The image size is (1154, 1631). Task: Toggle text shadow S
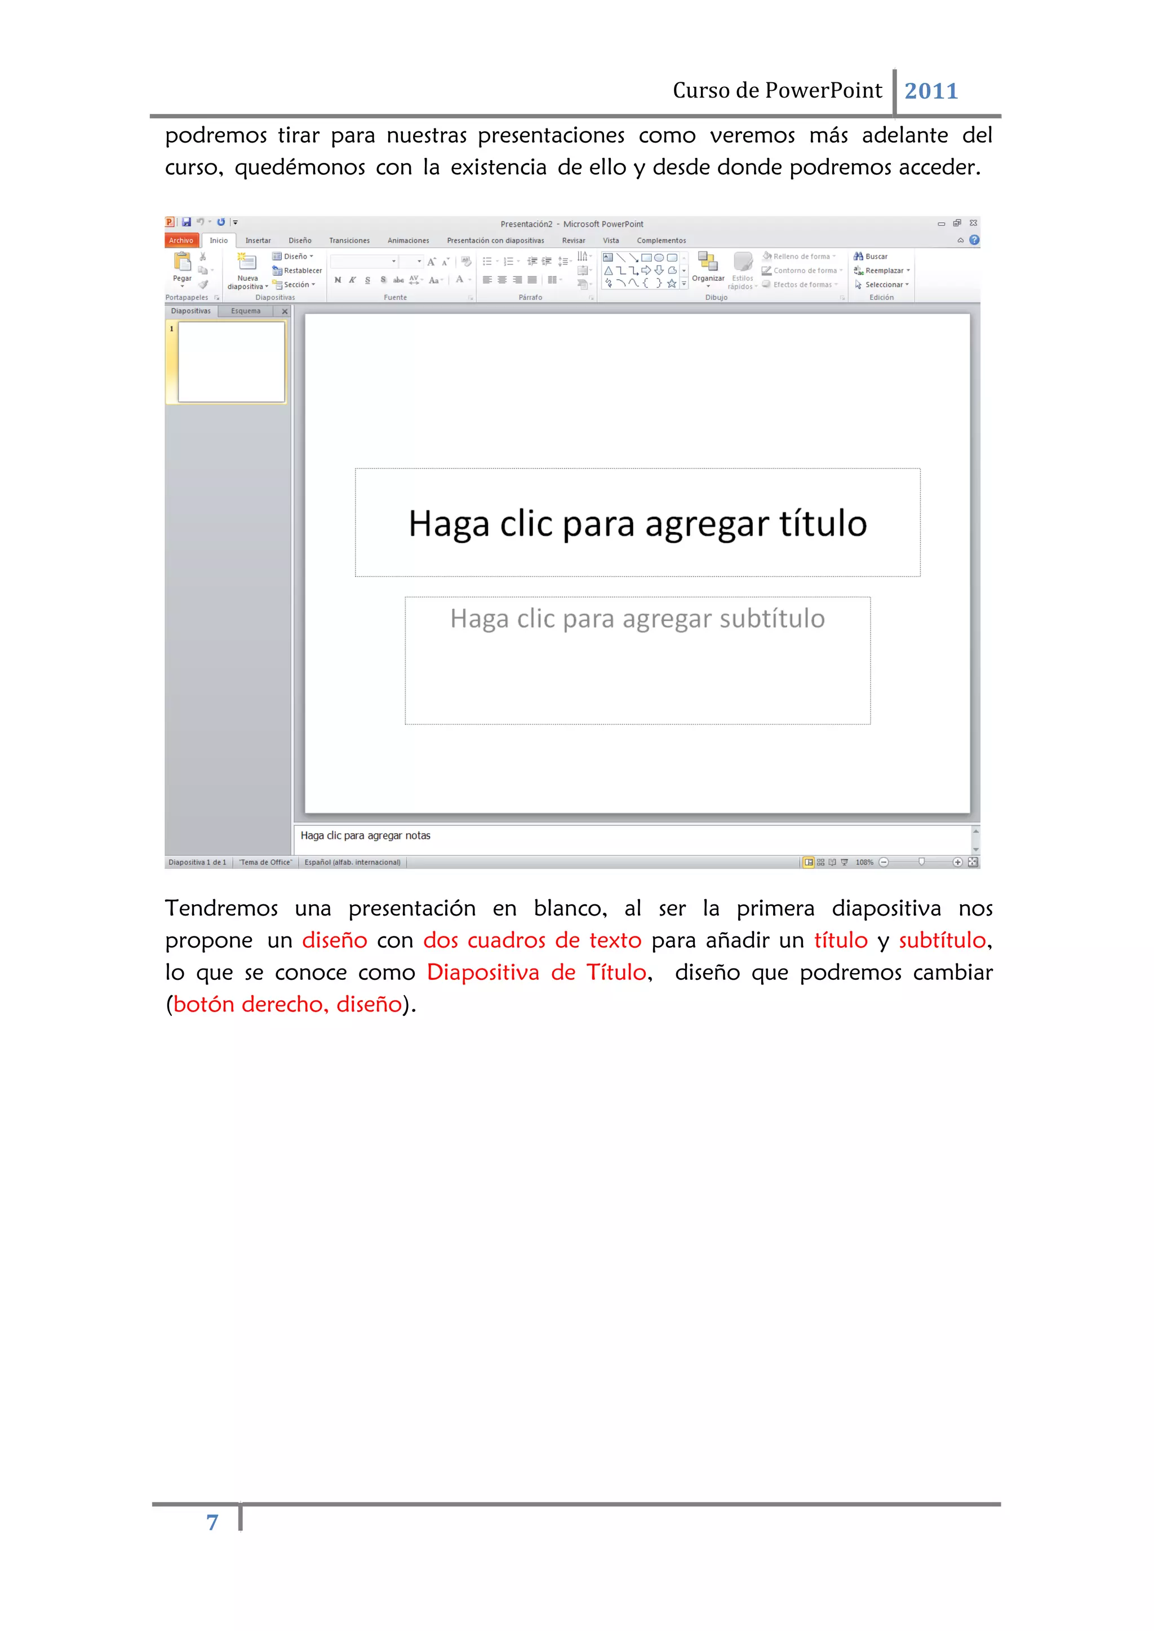pos(383,280)
